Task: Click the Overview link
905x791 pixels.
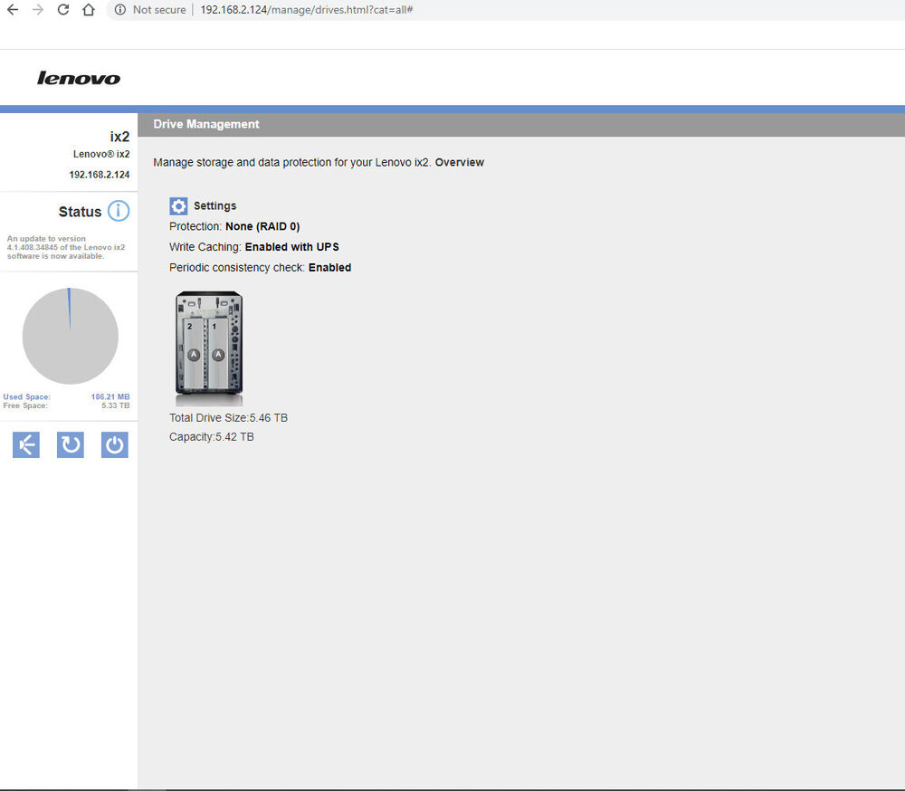Action: point(460,162)
